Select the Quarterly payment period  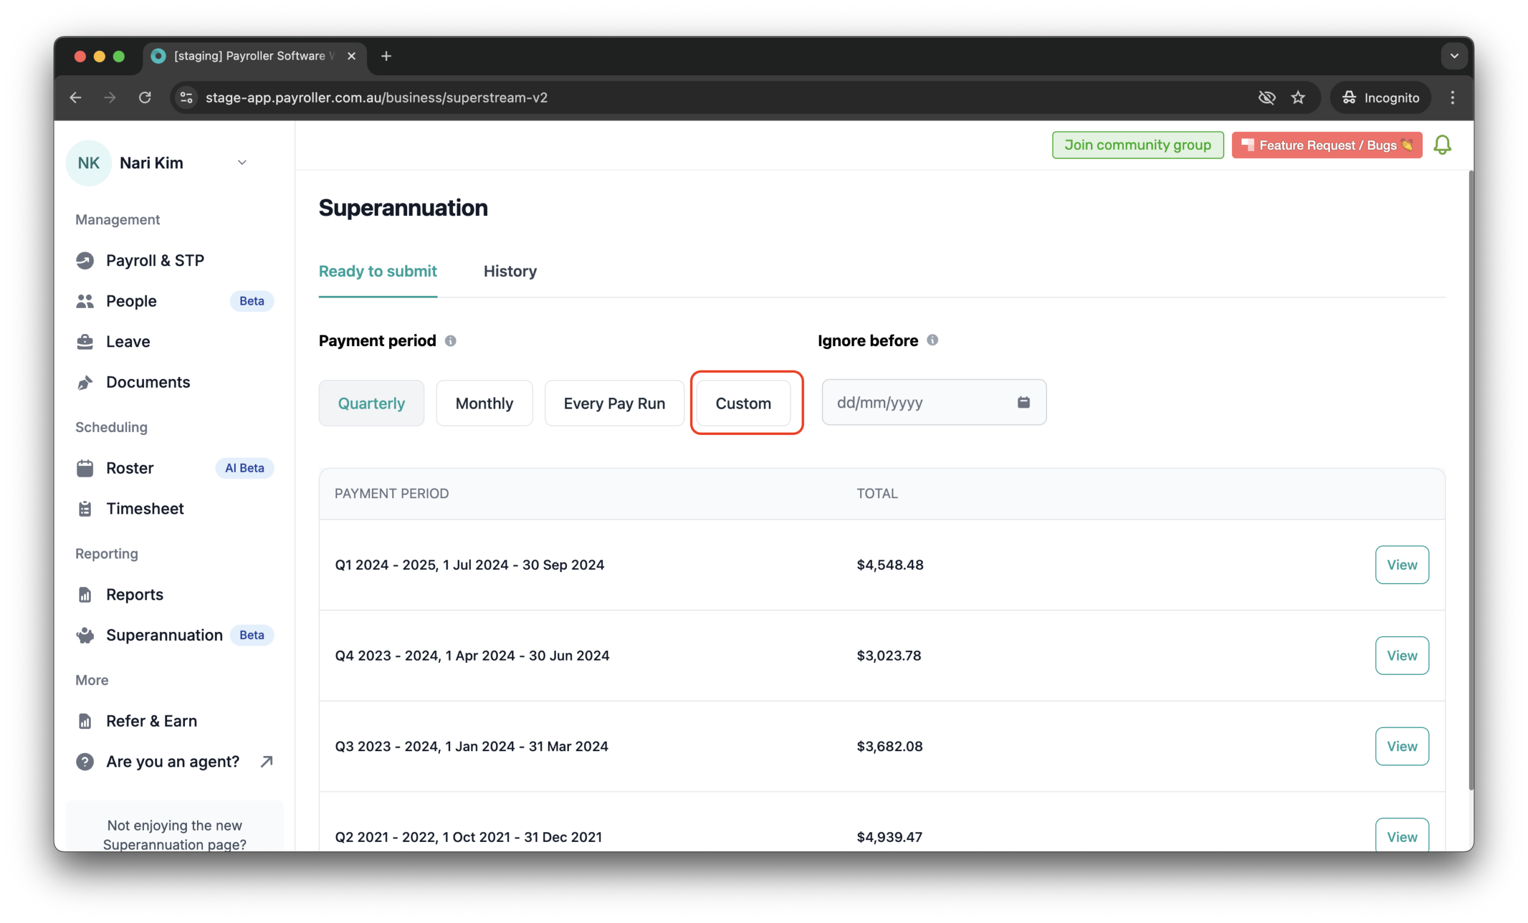coord(371,403)
